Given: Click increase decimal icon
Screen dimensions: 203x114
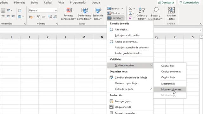Looking at the screenshot, I should (50, 17).
